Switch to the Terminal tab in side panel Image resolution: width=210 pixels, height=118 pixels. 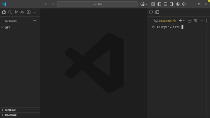point(157,12)
